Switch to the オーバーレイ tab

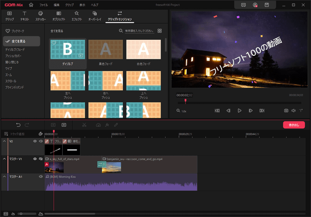pyautogui.click(x=96, y=16)
